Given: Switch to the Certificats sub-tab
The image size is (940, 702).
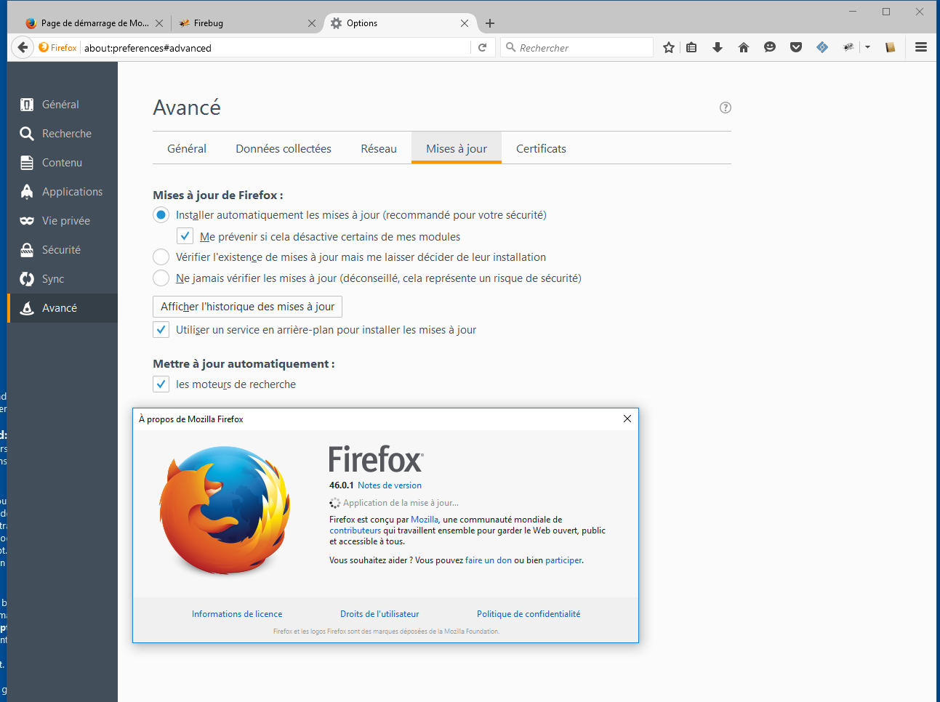Looking at the screenshot, I should [541, 148].
